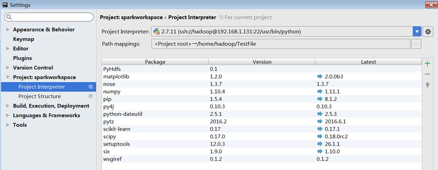Open the interpreter gear settings icon
Screen dimensions: 438x170
point(427,32)
